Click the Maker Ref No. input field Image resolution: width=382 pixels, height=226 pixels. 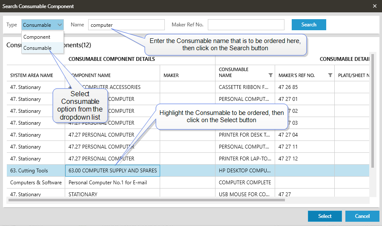(246, 25)
